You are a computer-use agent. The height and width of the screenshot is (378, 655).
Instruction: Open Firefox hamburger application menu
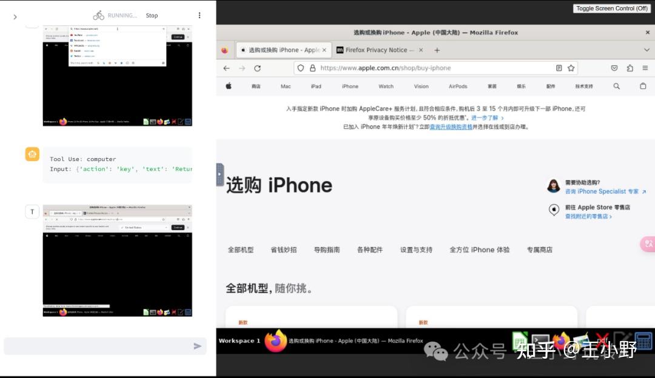(x=645, y=68)
